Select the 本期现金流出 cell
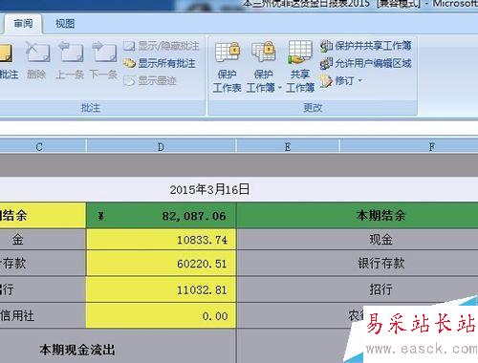 pyautogui.click(x=118, y=347)
